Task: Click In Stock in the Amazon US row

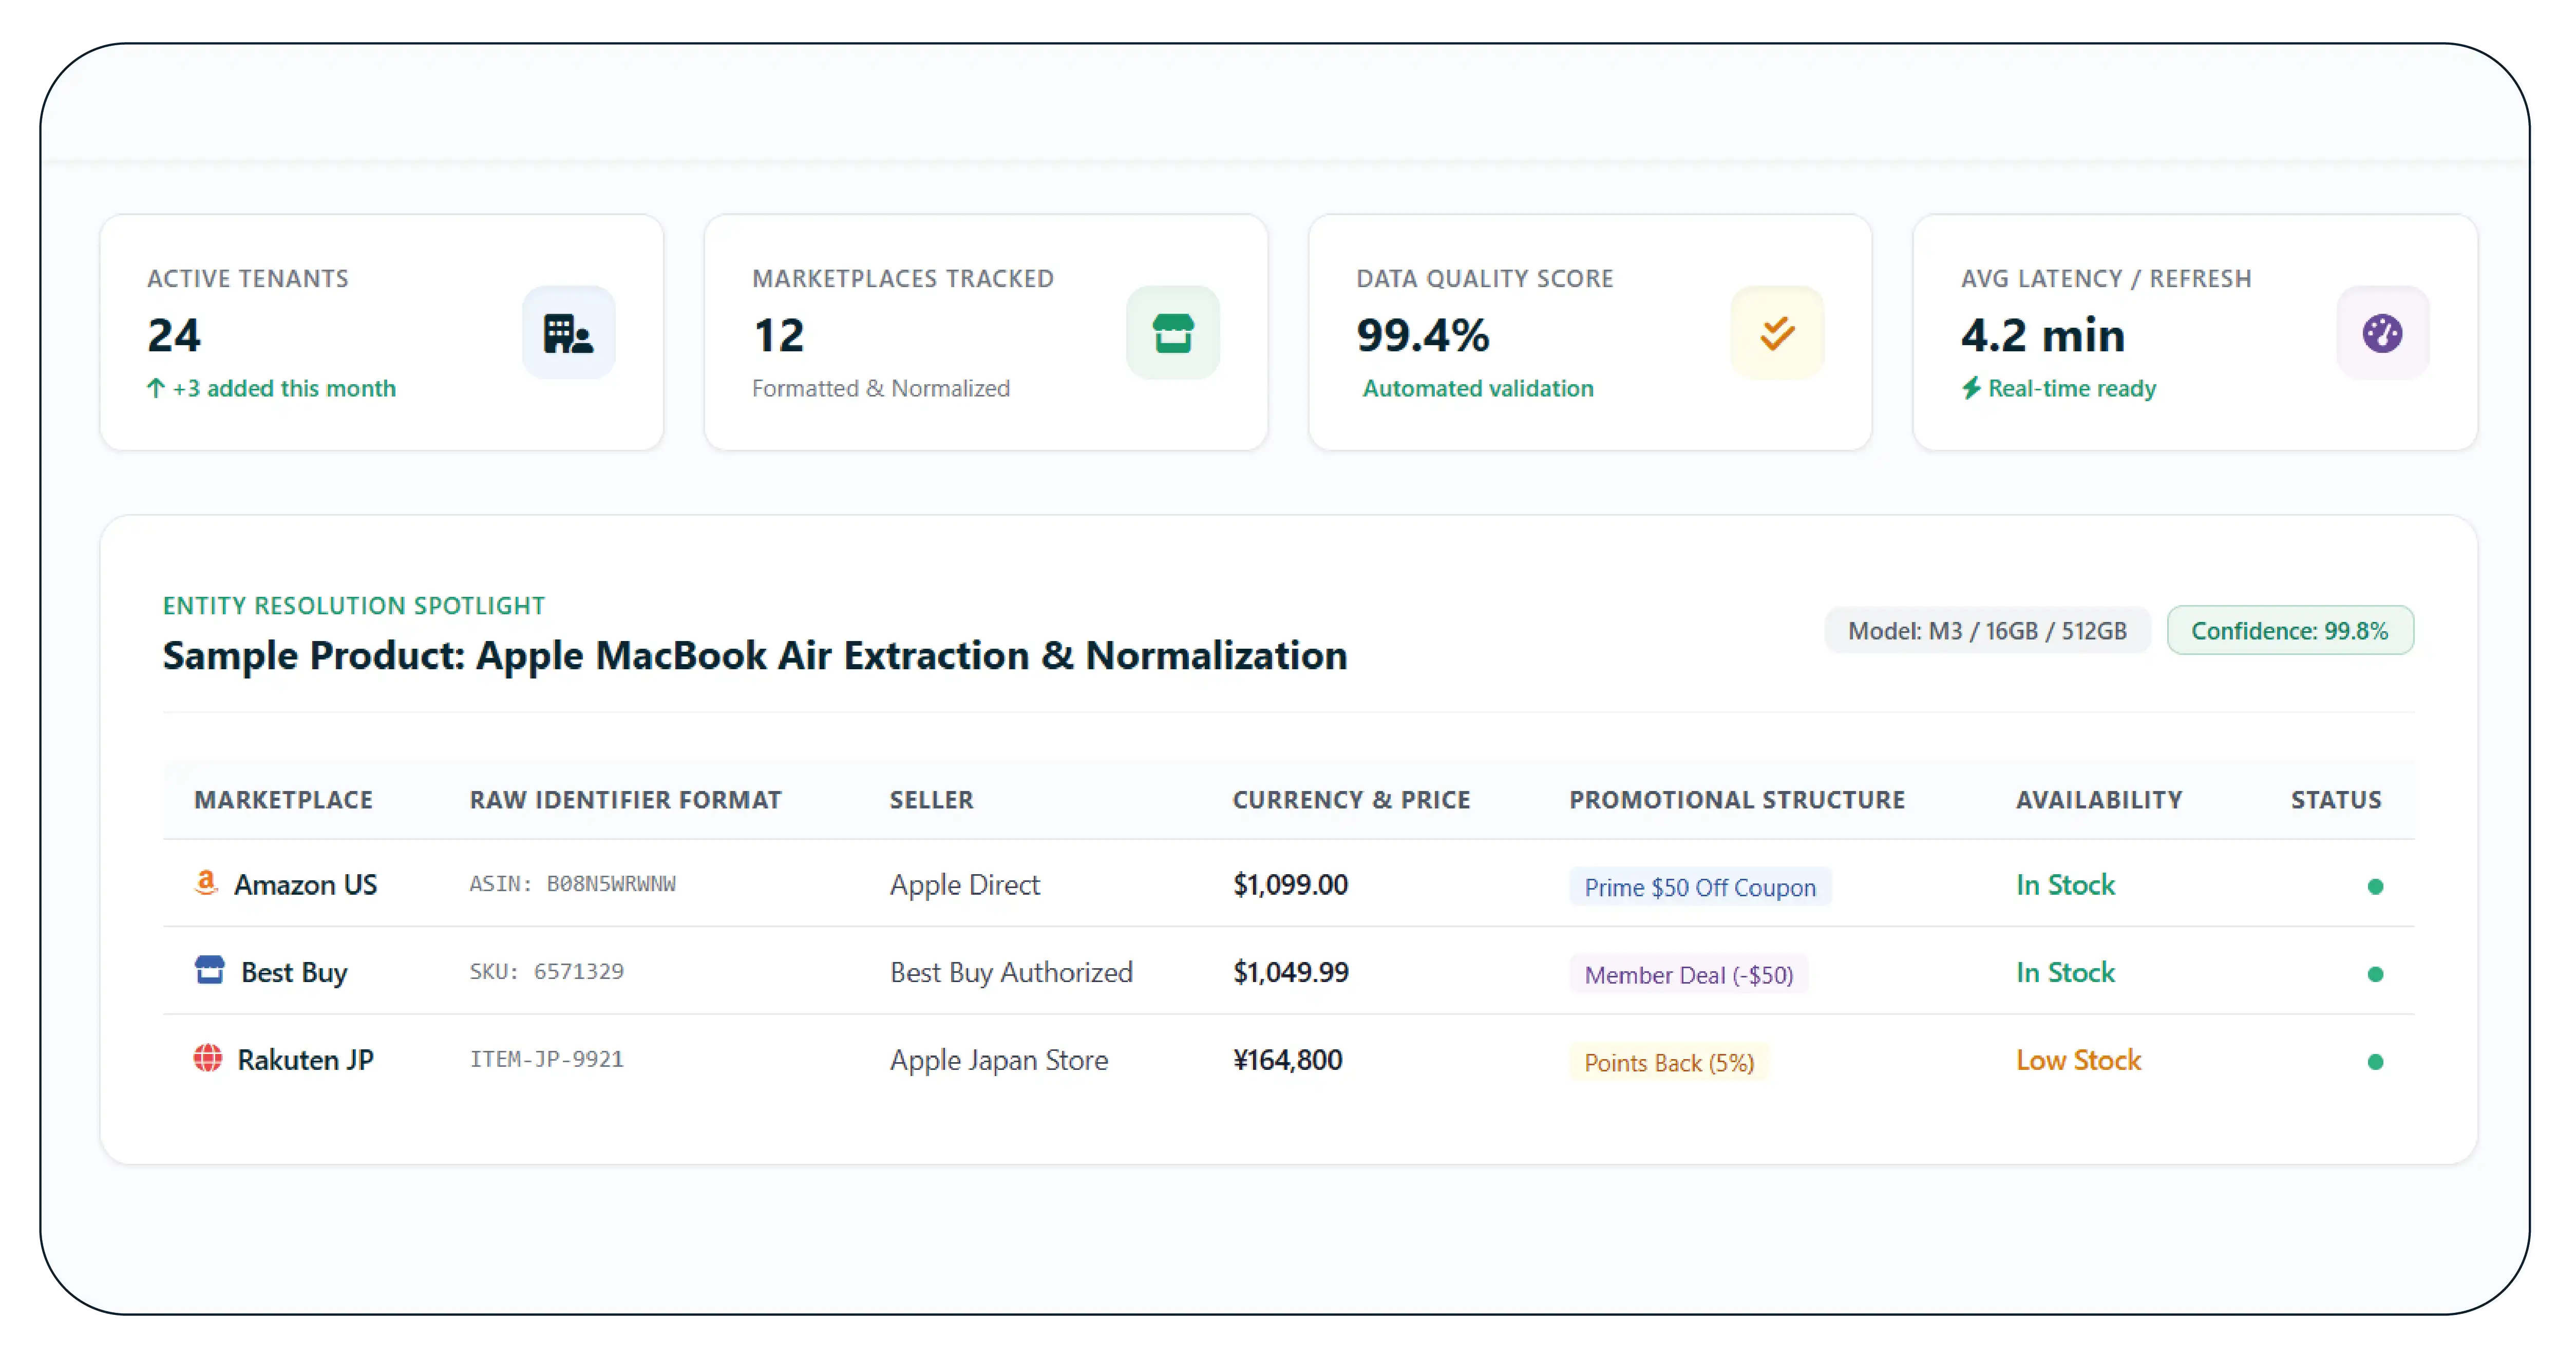Action: (x=2066, y=885)
